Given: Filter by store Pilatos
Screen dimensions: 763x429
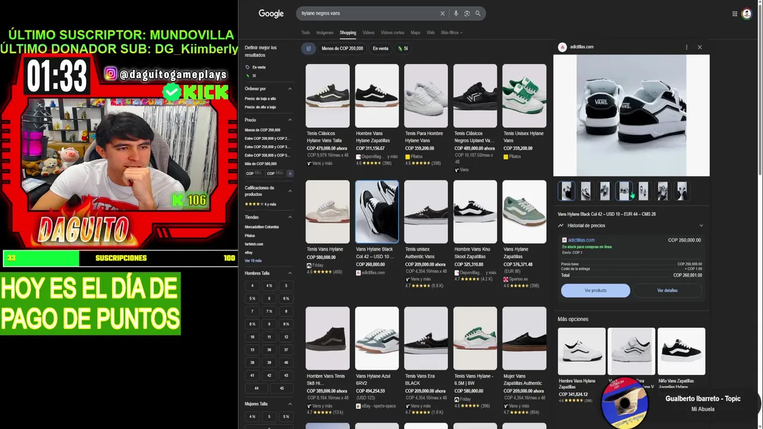Looking at the screenshot, I should point(250,235).
